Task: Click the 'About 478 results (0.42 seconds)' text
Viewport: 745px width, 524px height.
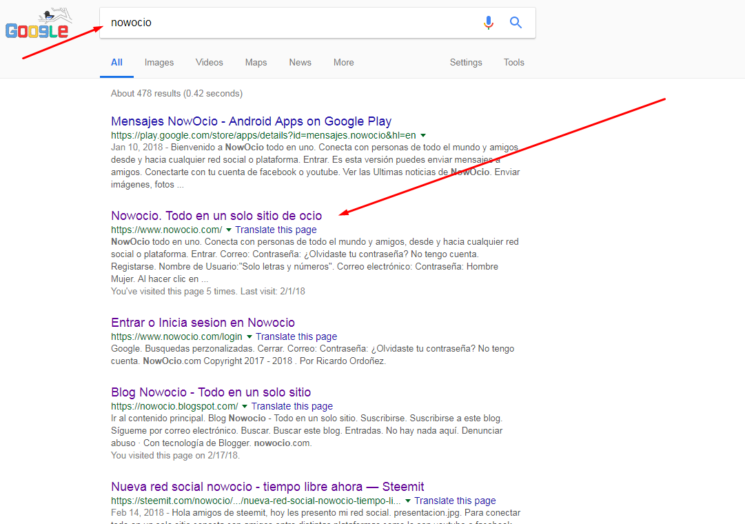Action: 176,93
